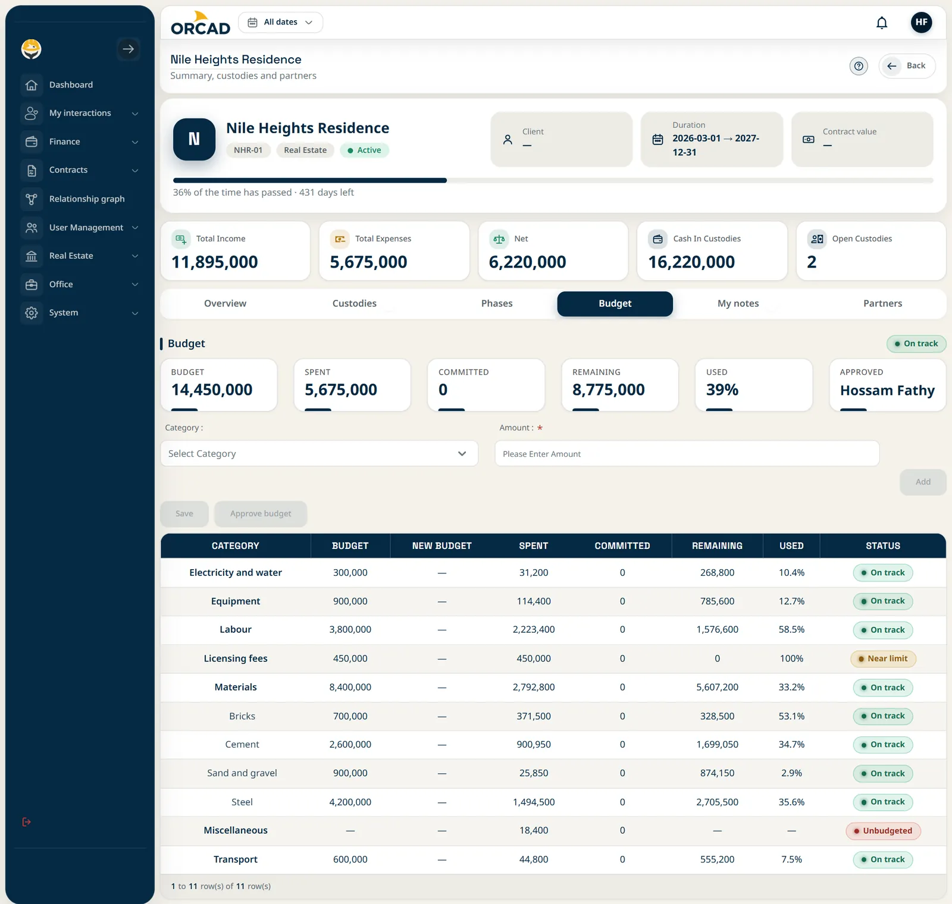The width and height of the screenshot is (952, 904).
Task: Click the sidebar logo avatar
Action: pos(31,49)
